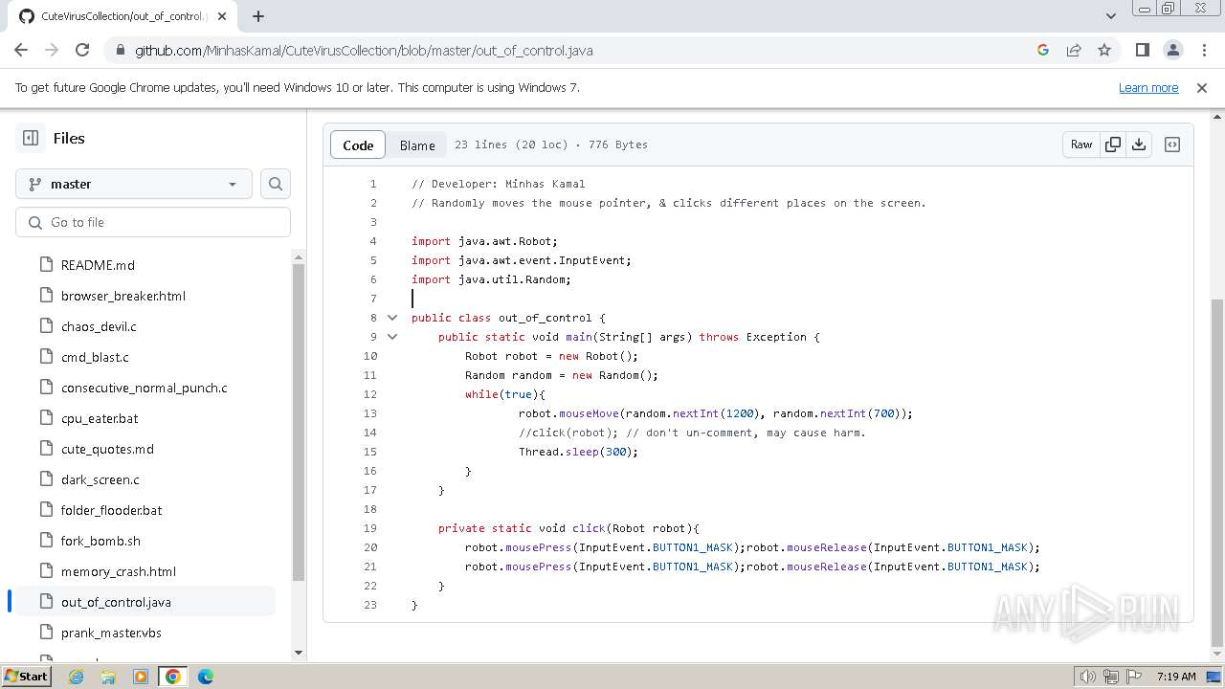Collapse code block at line 8
This screenshot has height=689, width=1225.
[392, 318]
